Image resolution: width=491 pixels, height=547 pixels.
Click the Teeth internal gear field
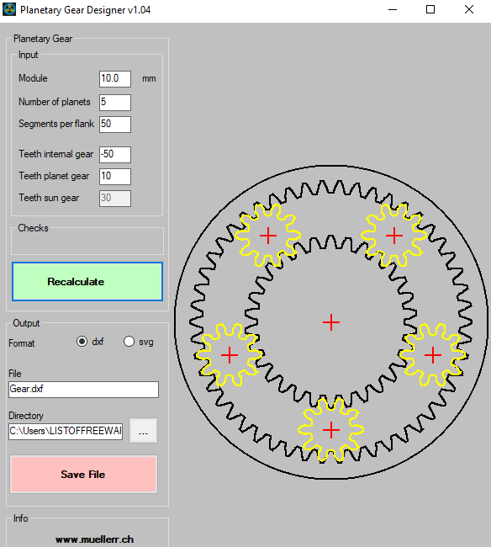click(115, 155)
